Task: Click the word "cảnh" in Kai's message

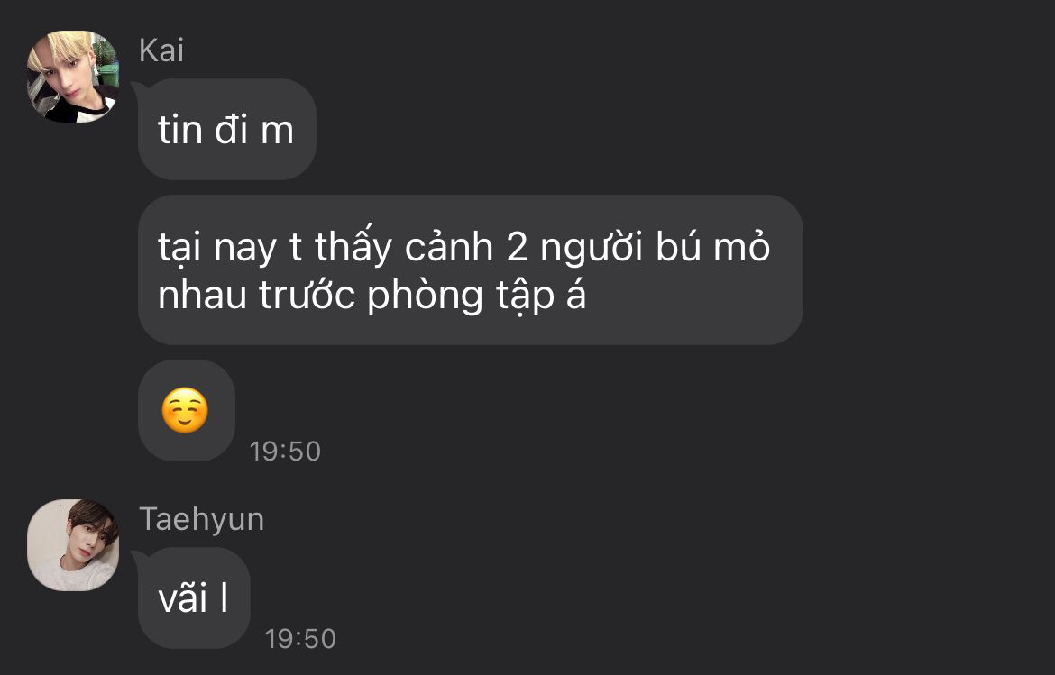Action: [x=449, y=247]
